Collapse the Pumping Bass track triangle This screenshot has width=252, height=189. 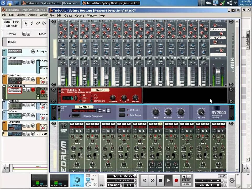coord(4,87)
